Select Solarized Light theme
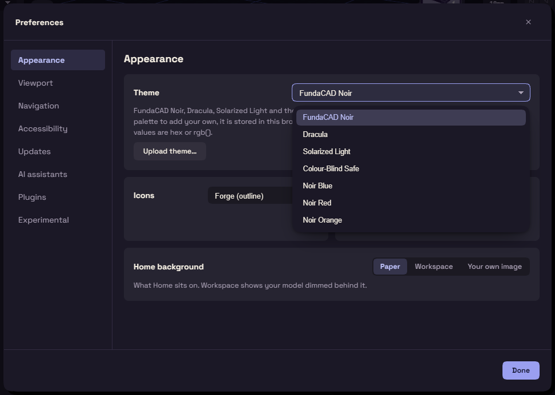Screen dimensions: 555x395 [411, 151]
